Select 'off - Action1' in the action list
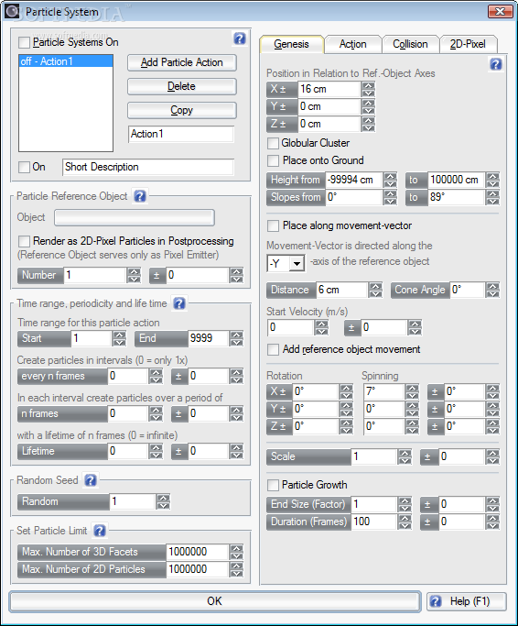The height and width of the screenshot is (626, 518). coord(66,61)
